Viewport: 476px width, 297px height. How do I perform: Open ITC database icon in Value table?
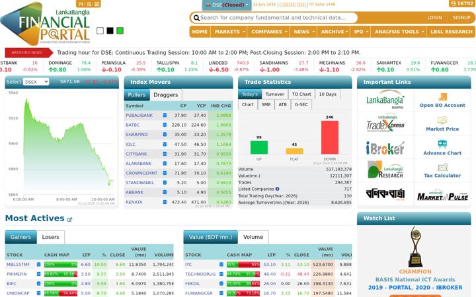click(x=221, y=264)
